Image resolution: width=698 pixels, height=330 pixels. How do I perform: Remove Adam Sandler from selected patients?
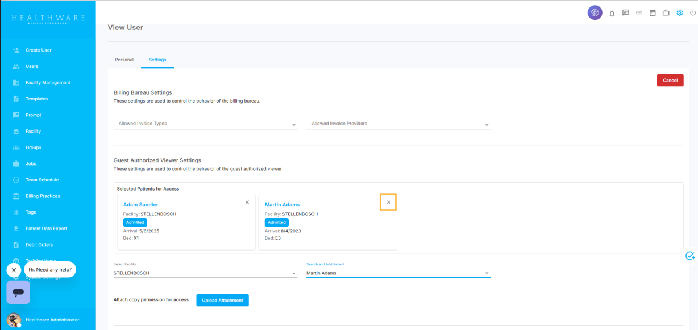coord(247,202)
